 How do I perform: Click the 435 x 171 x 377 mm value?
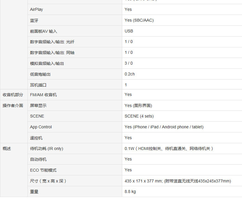coord(178,181)
